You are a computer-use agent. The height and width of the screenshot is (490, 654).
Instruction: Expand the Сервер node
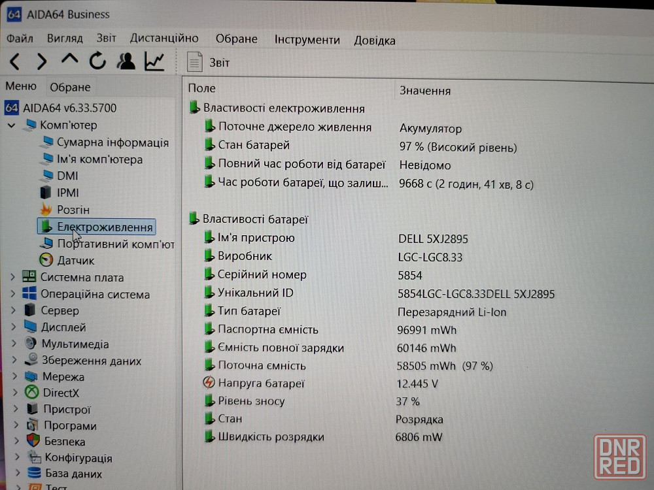13,310
